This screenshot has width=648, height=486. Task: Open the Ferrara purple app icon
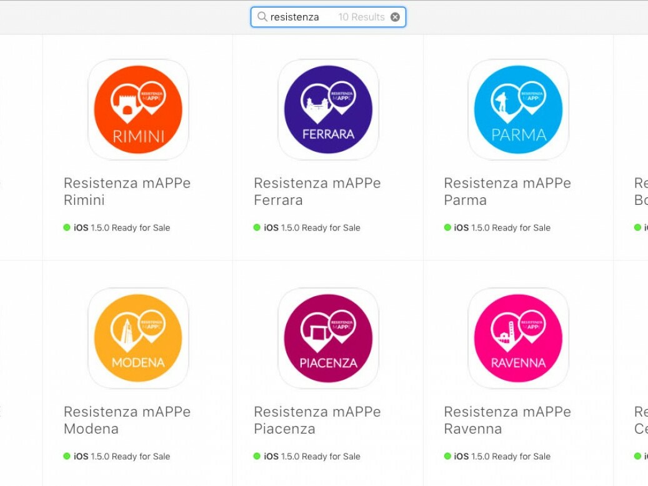tap(329, 109)
